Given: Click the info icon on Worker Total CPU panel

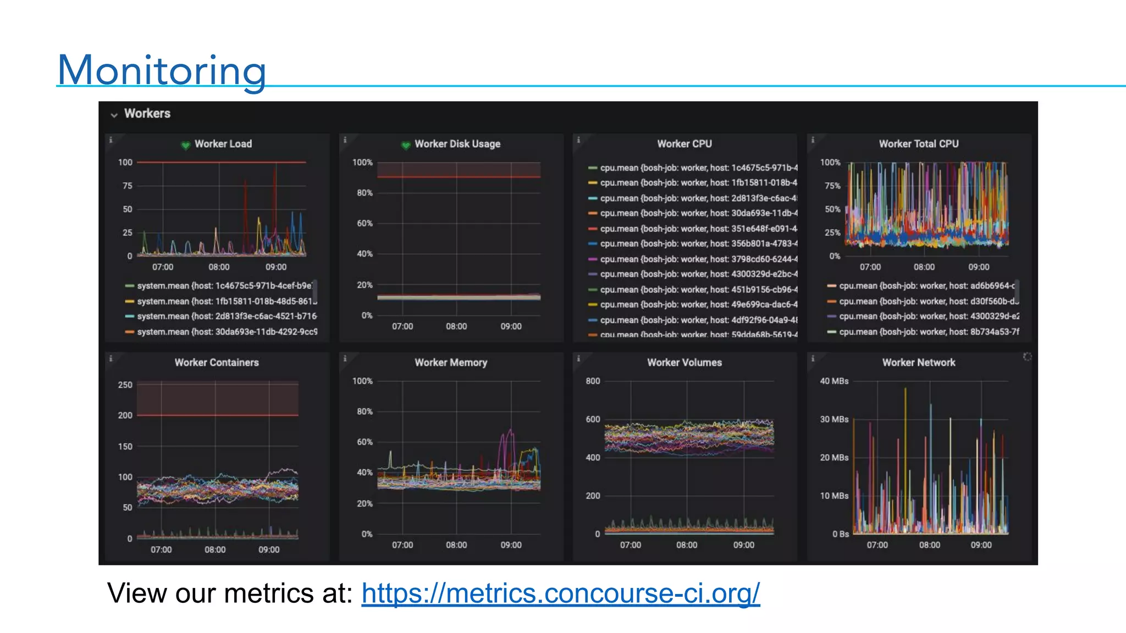Looking at the screenshot, I should 813,140.
